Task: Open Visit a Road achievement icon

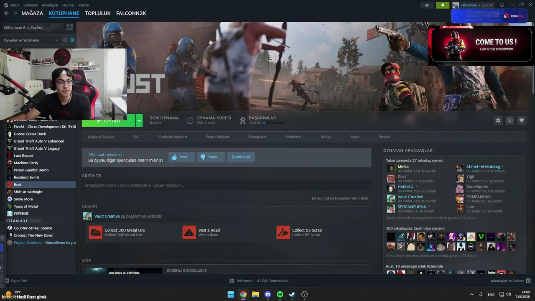Action: click(x=189, y=232)
